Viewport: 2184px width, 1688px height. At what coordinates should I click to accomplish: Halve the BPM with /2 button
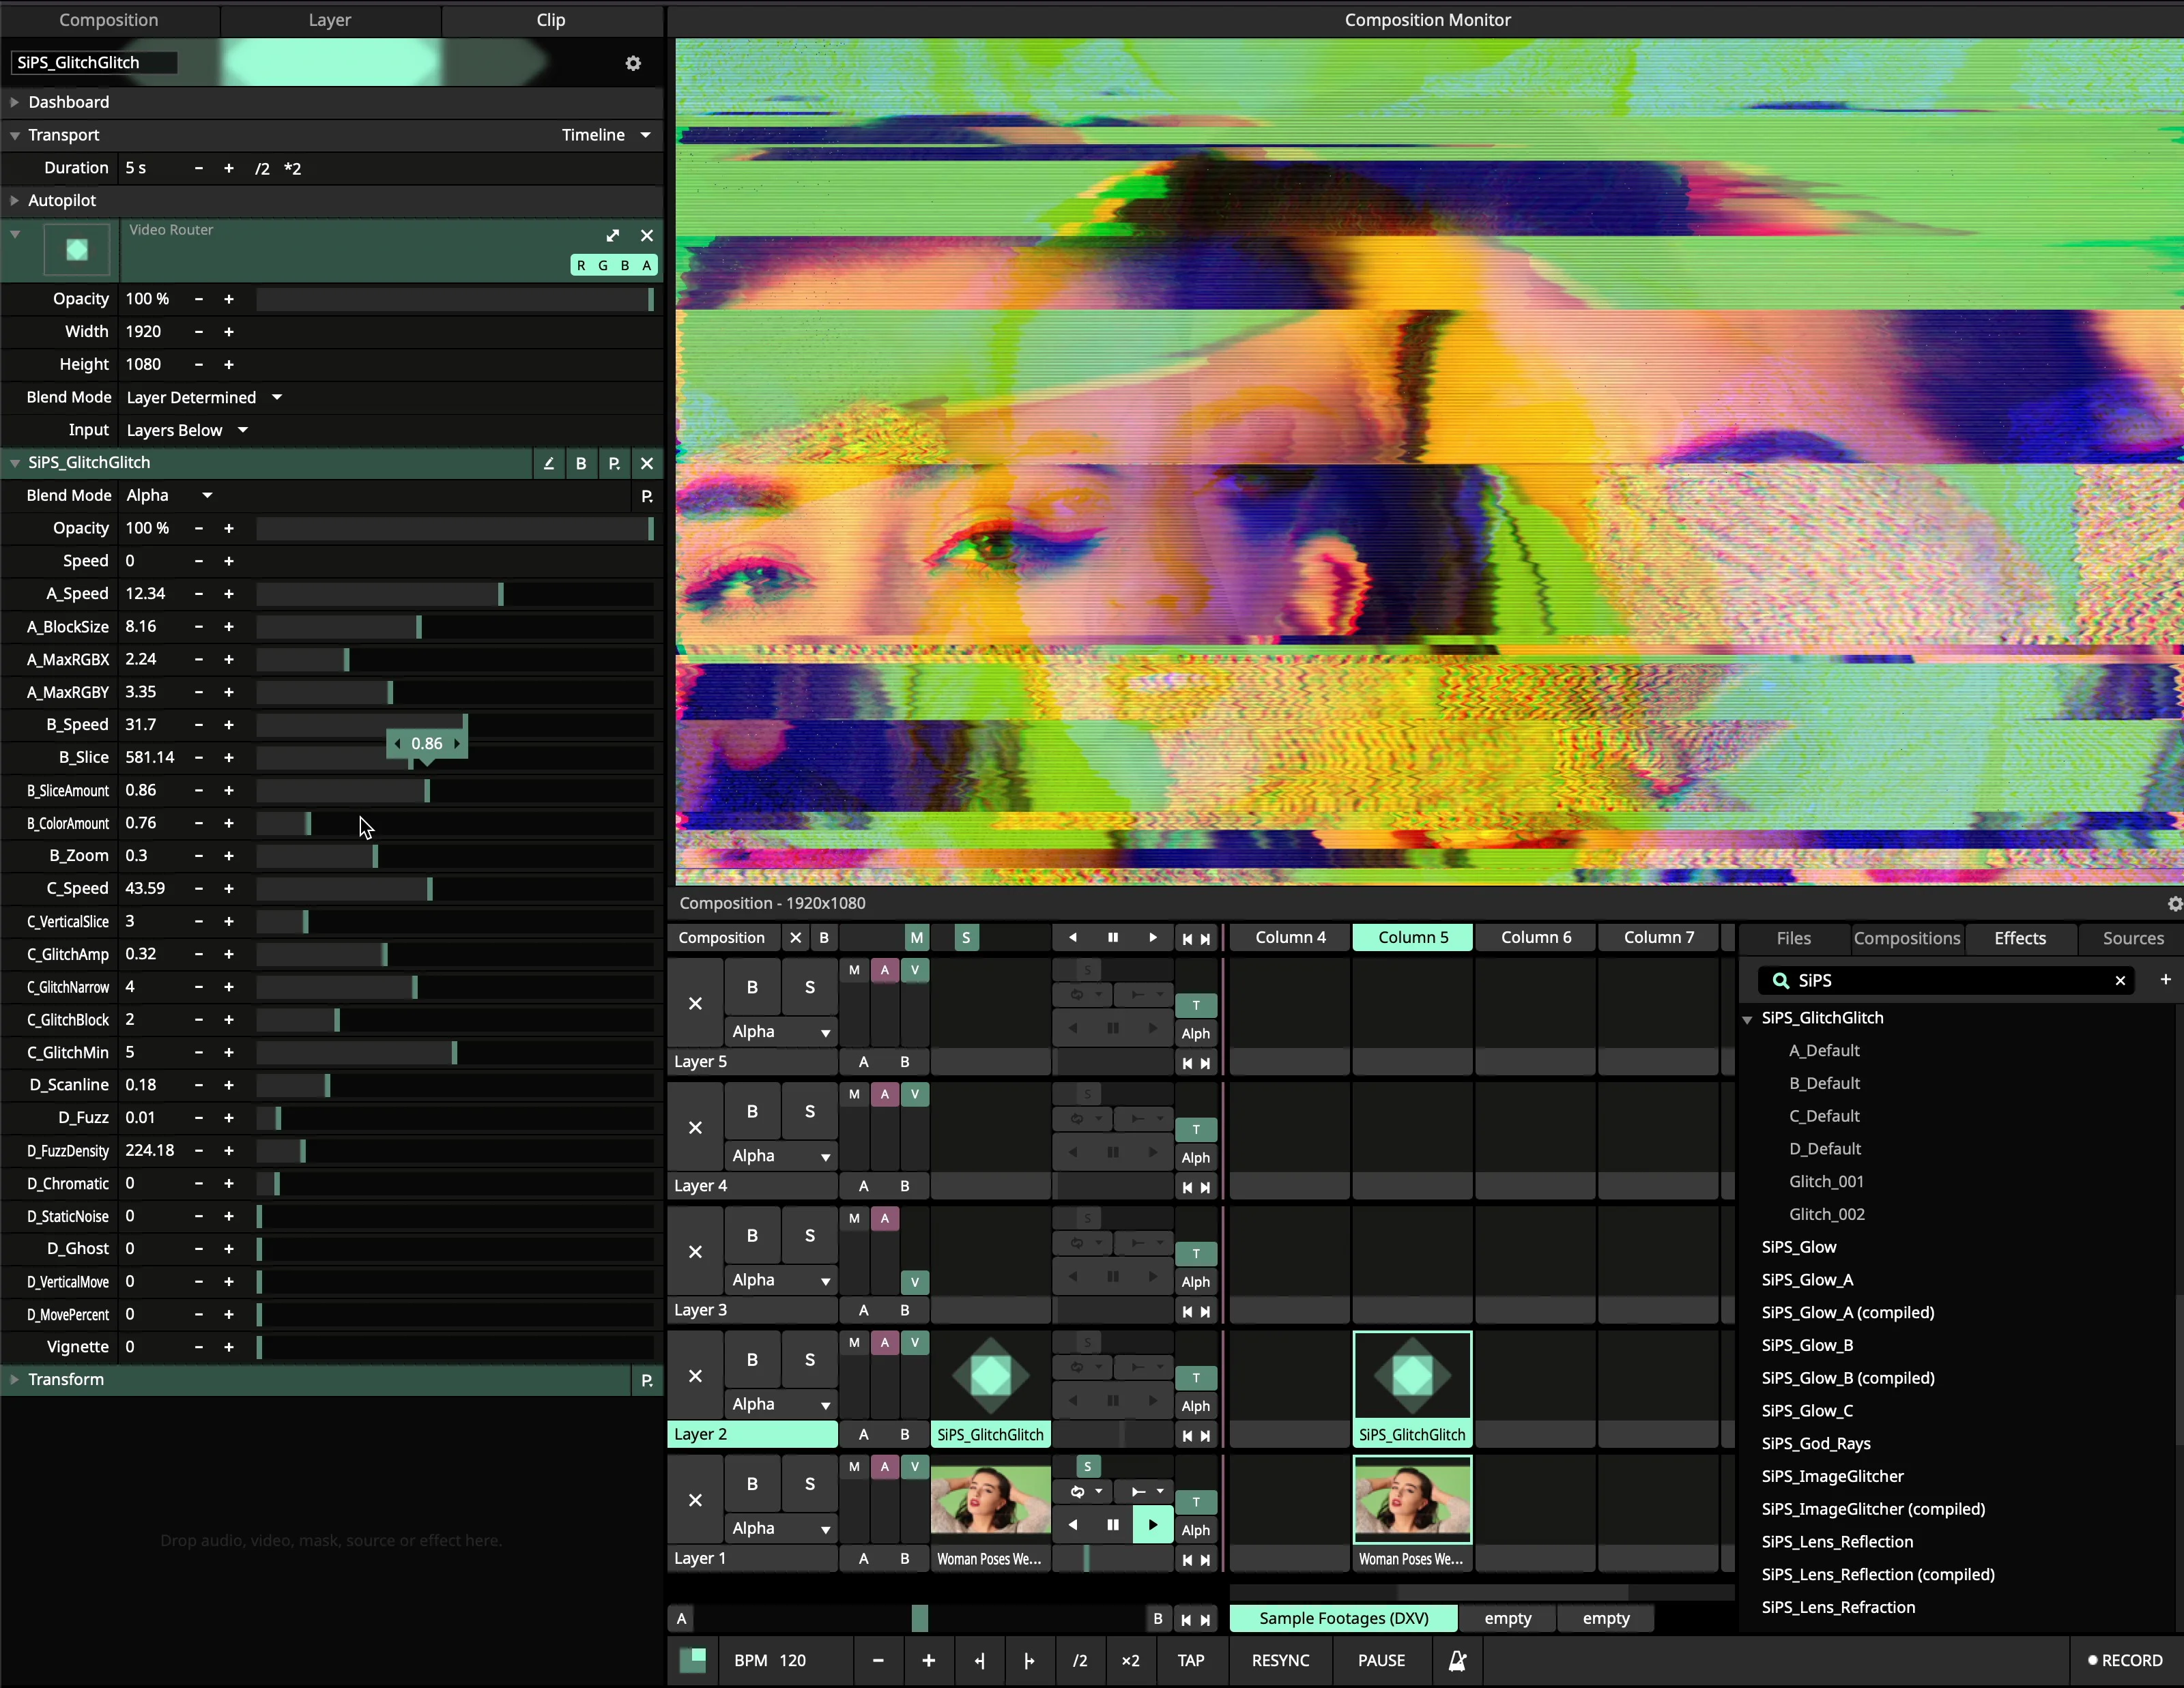pyautogui.click(x=1080, y=1660)
